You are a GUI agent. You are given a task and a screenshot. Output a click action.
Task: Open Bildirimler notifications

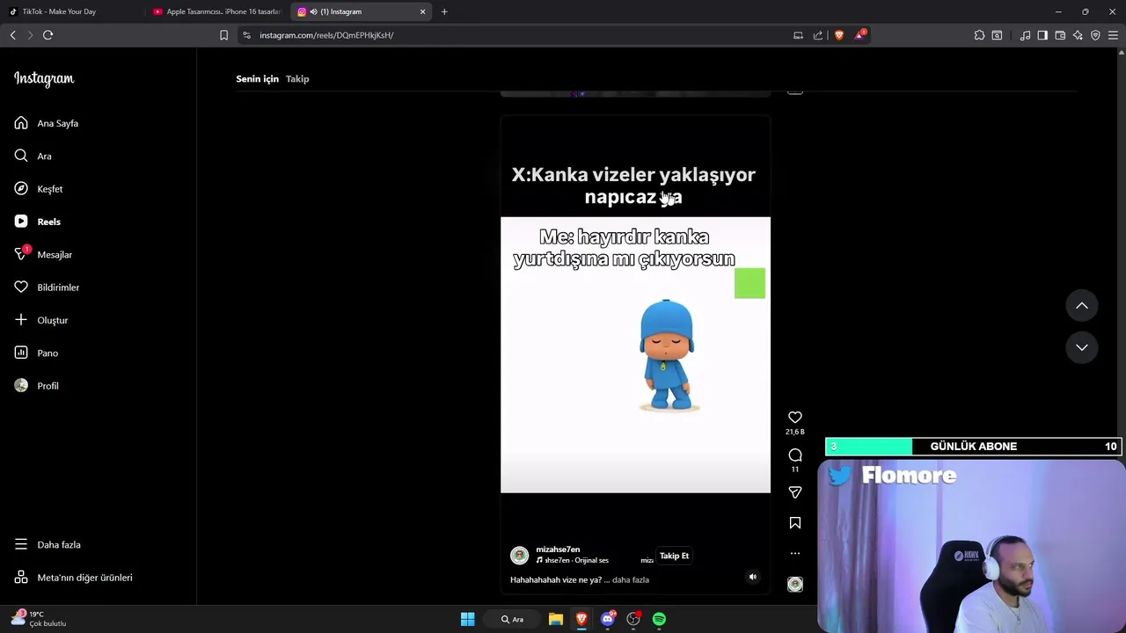click(47, 287)
